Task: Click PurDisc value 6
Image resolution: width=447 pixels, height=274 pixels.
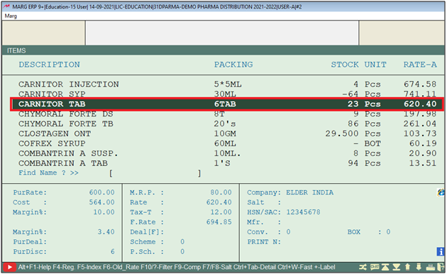Action: pos(113,252)
